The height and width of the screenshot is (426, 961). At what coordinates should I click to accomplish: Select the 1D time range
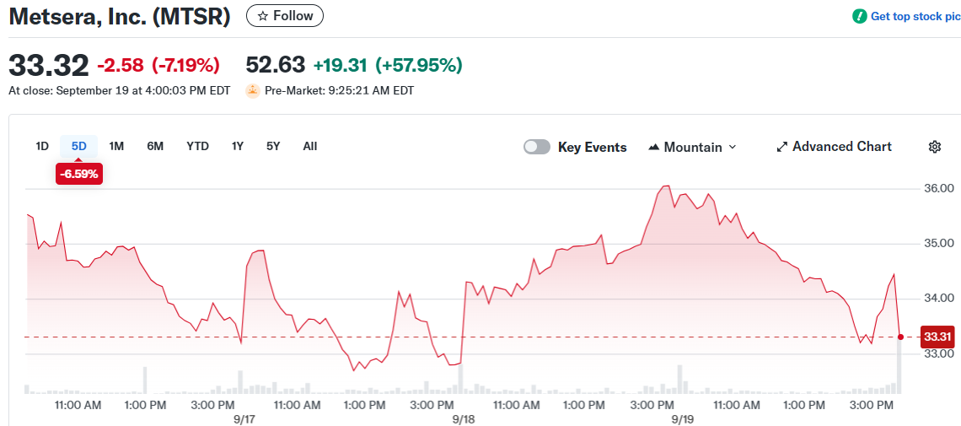click(41, 147)
